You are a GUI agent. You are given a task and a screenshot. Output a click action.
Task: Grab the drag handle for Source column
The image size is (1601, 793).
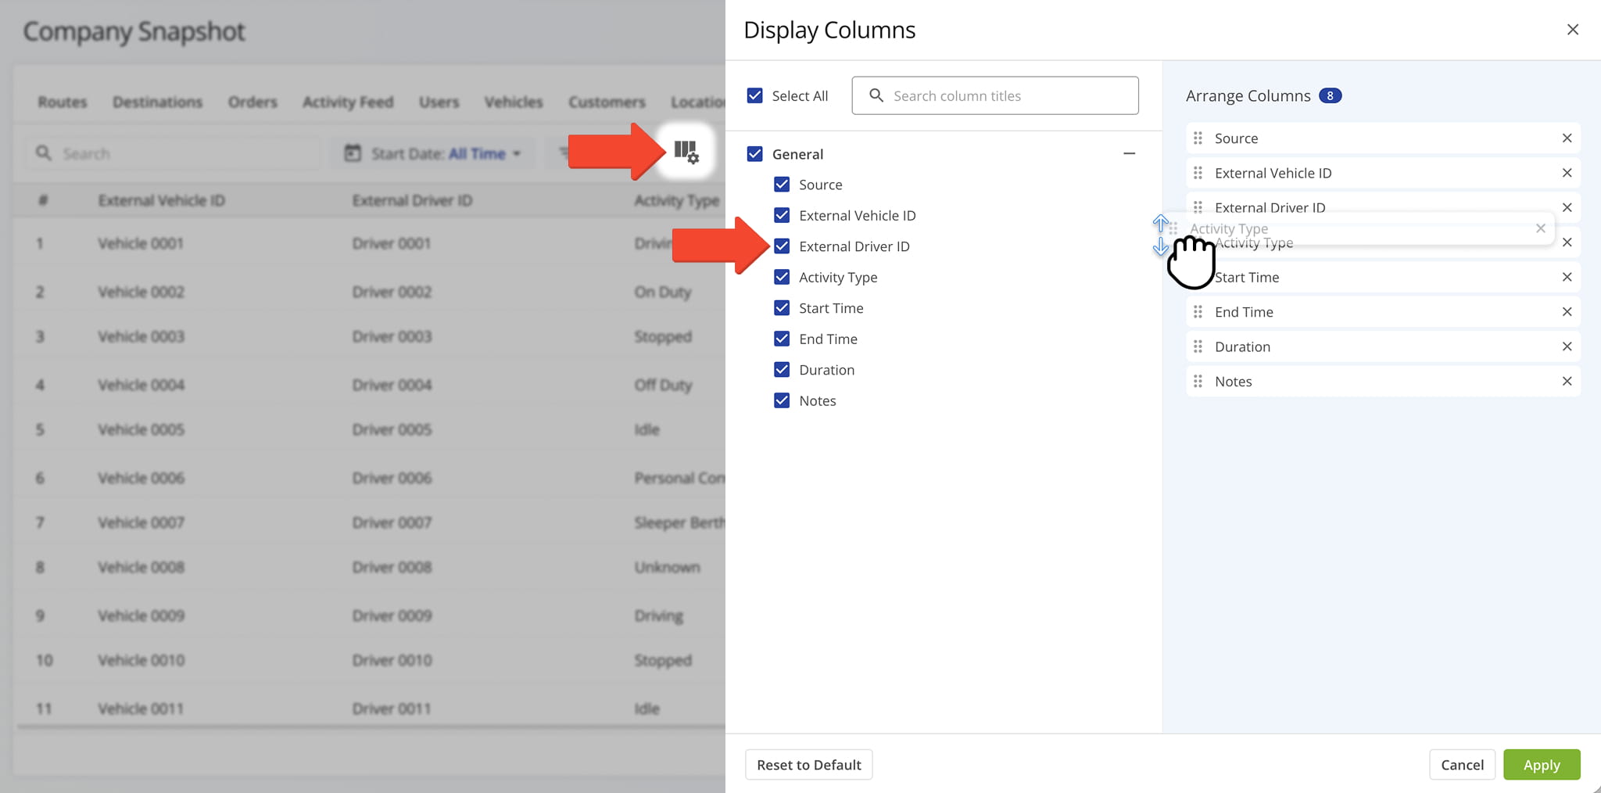point(1198,138)
